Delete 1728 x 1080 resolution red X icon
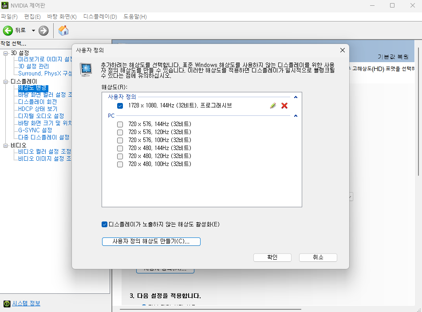Screen dimensions: 422x312 (284, 106)
